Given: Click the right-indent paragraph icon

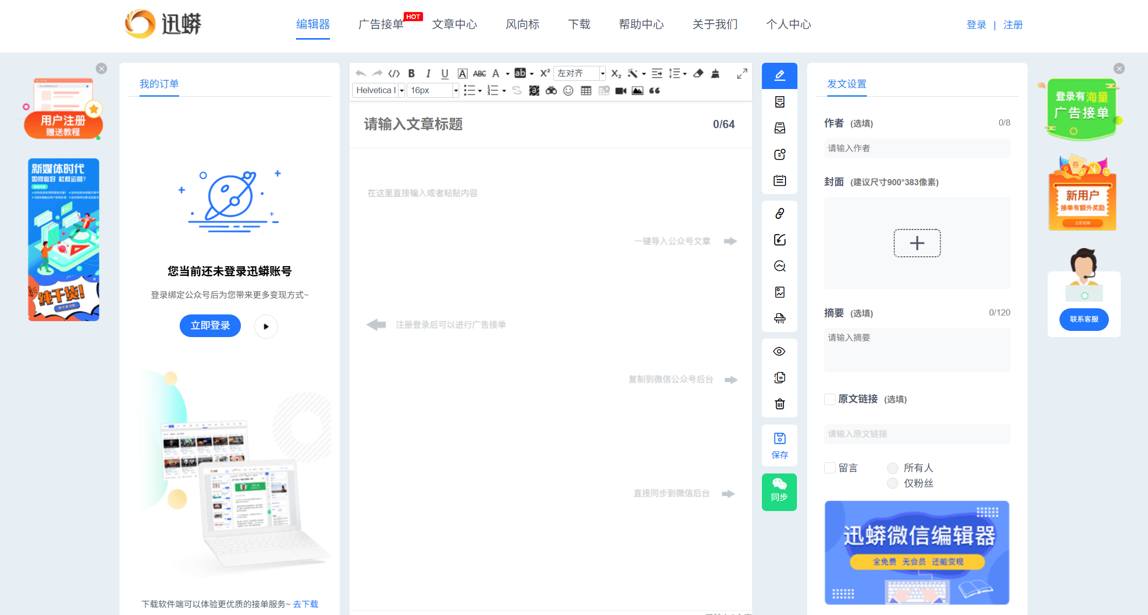Looking at the screenshot, I should (x=657, y=74).
